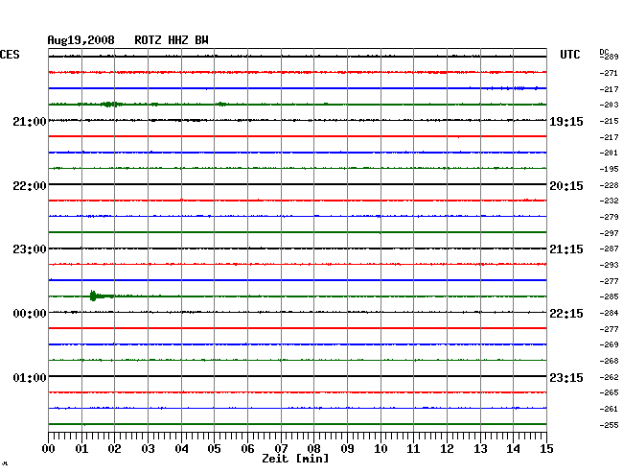Select the DC offset value -293
623x474 pixels.
point(609,265)
